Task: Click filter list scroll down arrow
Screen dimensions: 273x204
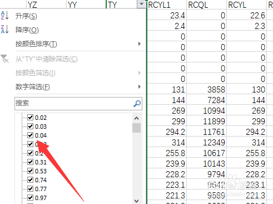Action: tap(137, 201)
